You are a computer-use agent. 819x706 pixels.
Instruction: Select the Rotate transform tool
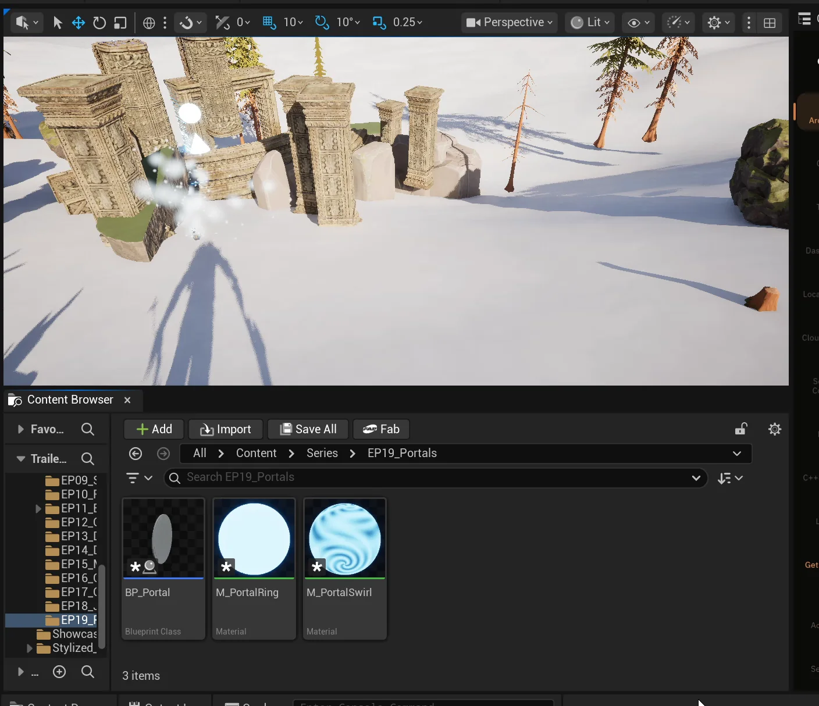pyautogui.click(x=99, y=23)
